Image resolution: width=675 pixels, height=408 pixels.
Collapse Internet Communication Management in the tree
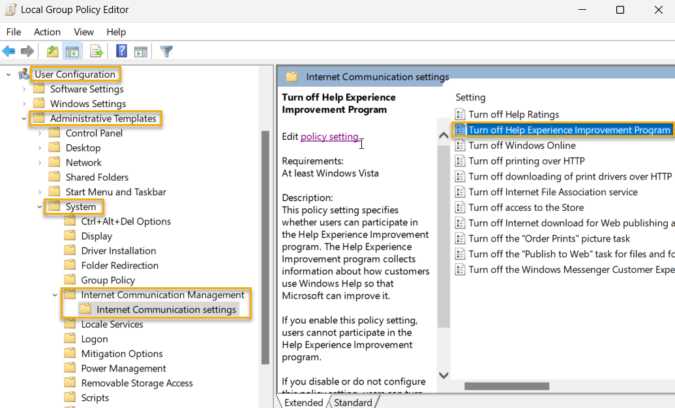pos(55,294)
